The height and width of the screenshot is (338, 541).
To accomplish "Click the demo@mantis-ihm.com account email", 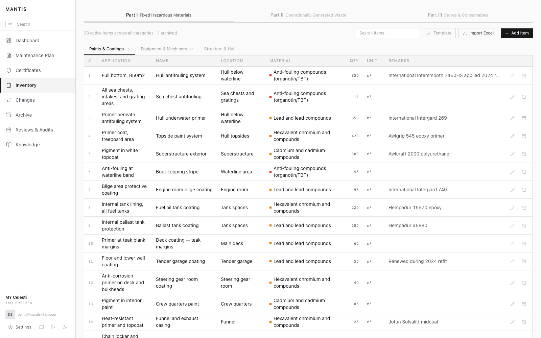I will click(x=37, y=314).
